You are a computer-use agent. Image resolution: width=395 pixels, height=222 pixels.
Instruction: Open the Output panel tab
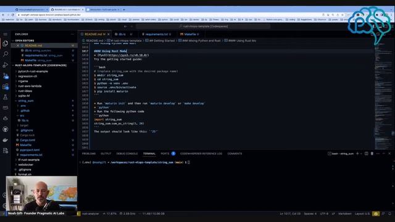106,154
